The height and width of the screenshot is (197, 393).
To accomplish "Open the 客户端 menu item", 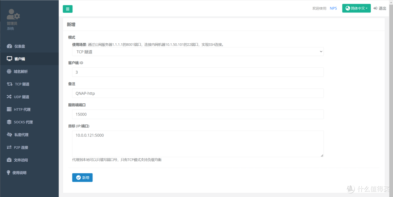I will coord(20,59).
